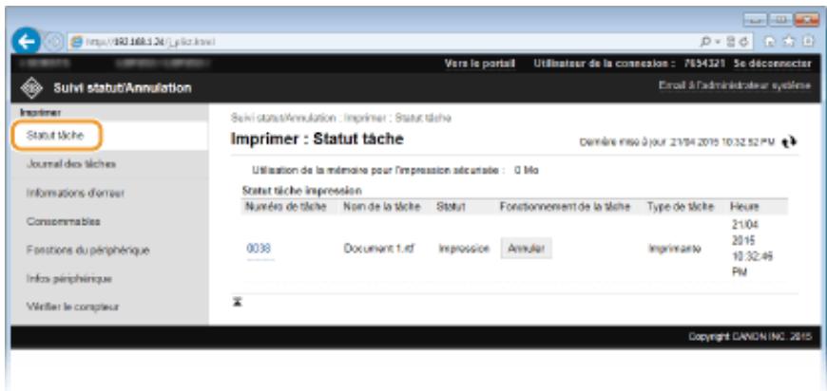Jump to page top with the arrow icon
Image resolution: width=827 pixels, height=391 pixels.
[238, 303]
